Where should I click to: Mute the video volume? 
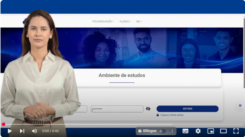tap(35, 131)
